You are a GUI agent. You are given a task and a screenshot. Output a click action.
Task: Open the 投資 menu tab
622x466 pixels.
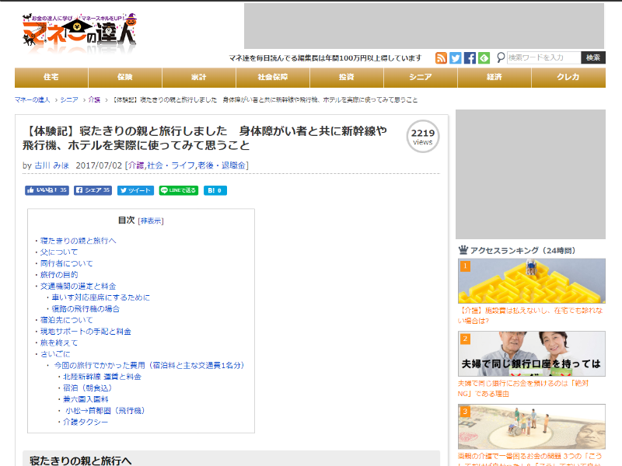point(346,77)
